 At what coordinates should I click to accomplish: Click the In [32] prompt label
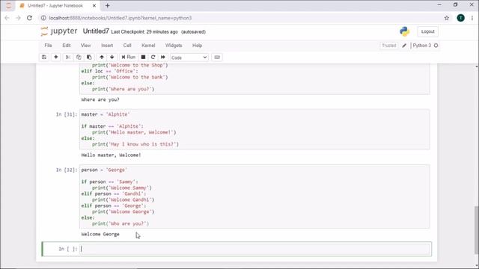(x=67, y=170)
